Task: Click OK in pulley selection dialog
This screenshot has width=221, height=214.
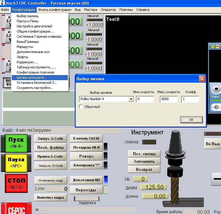Action: pos(191,120)
